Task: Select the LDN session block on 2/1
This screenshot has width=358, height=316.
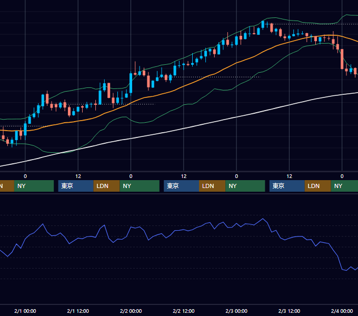Action: pos(107,186)
